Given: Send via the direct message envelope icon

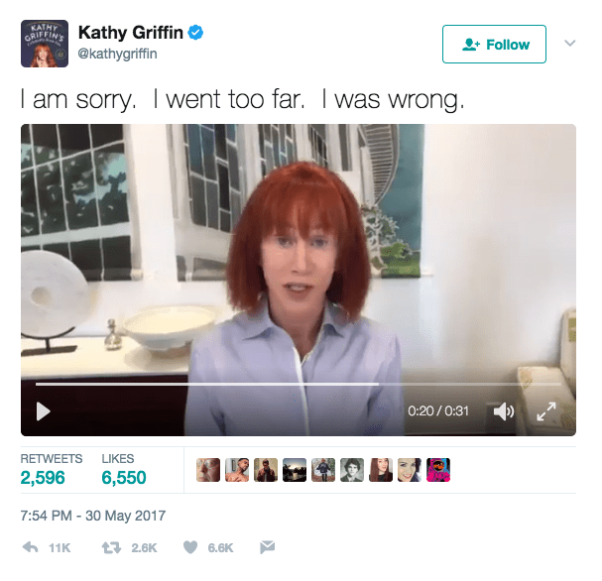Looking at the screenshot, I should [267, 547].
